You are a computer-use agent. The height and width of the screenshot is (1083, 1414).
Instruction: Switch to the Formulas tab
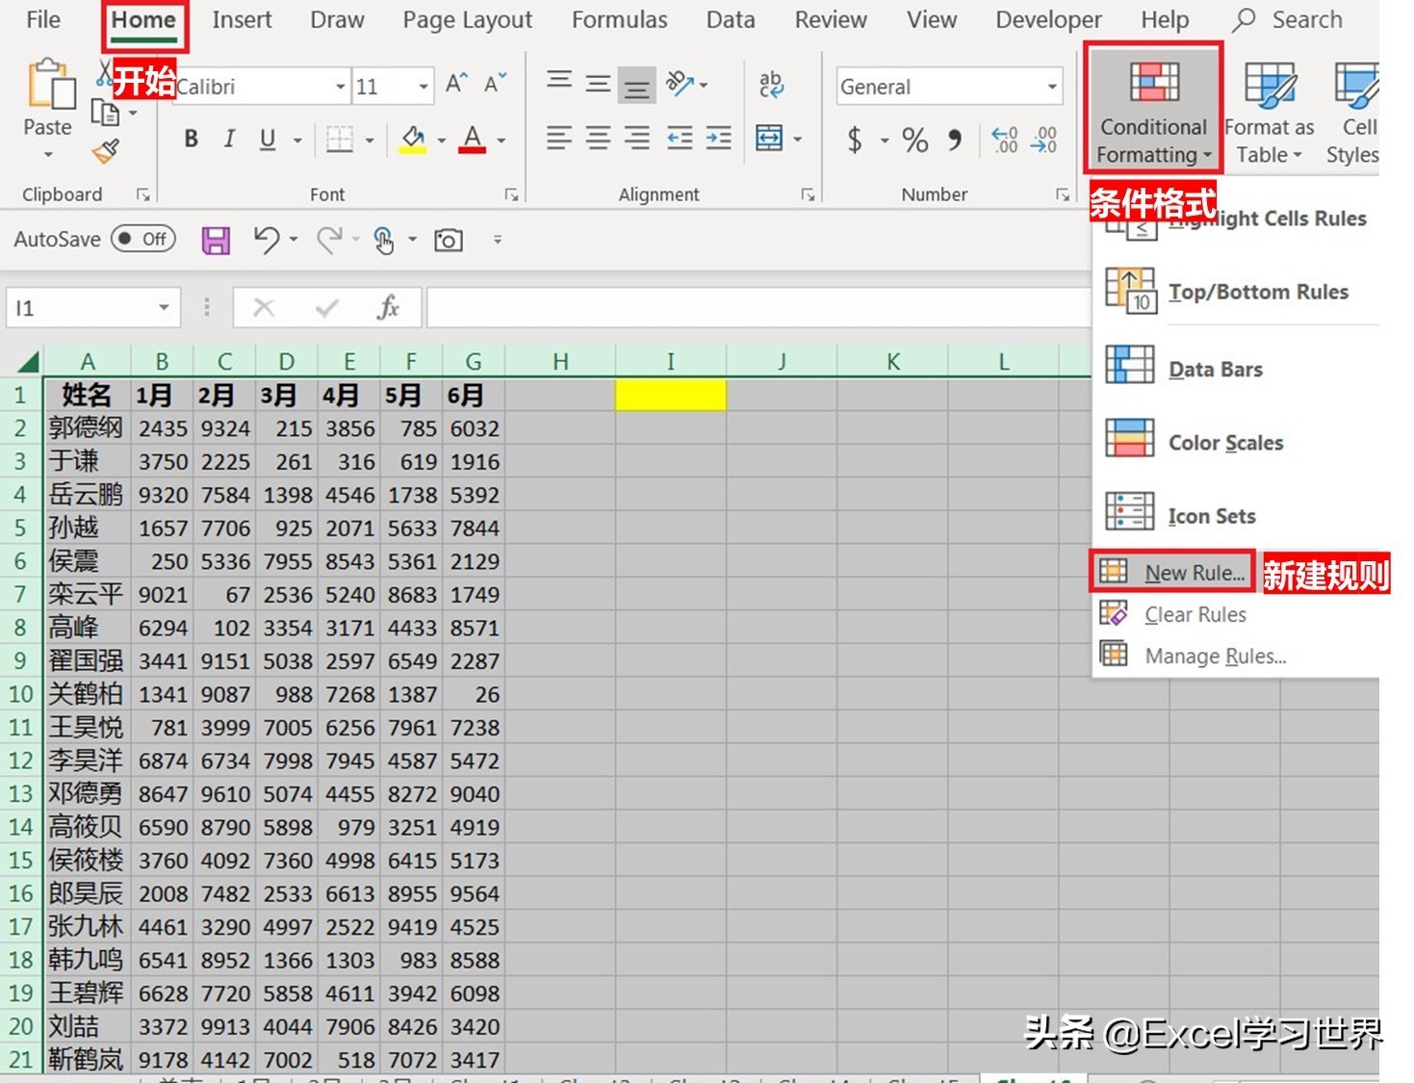[x=620, y=20]
